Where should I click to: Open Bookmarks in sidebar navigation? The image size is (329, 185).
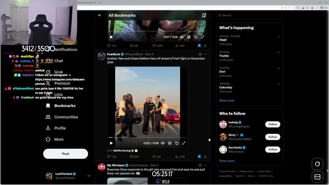pyautogui.click(x=61, y=106)
